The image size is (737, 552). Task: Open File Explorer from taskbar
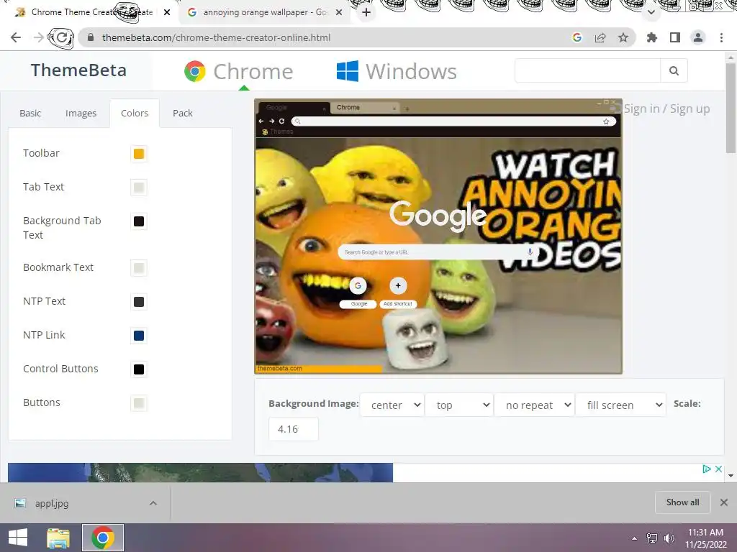click(58, 538)
